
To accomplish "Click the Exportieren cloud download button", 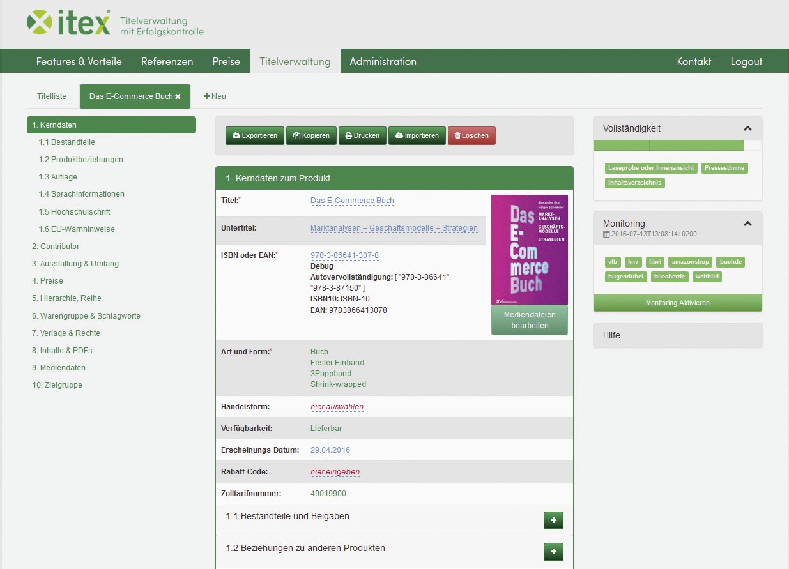I will tap(254, 135).
